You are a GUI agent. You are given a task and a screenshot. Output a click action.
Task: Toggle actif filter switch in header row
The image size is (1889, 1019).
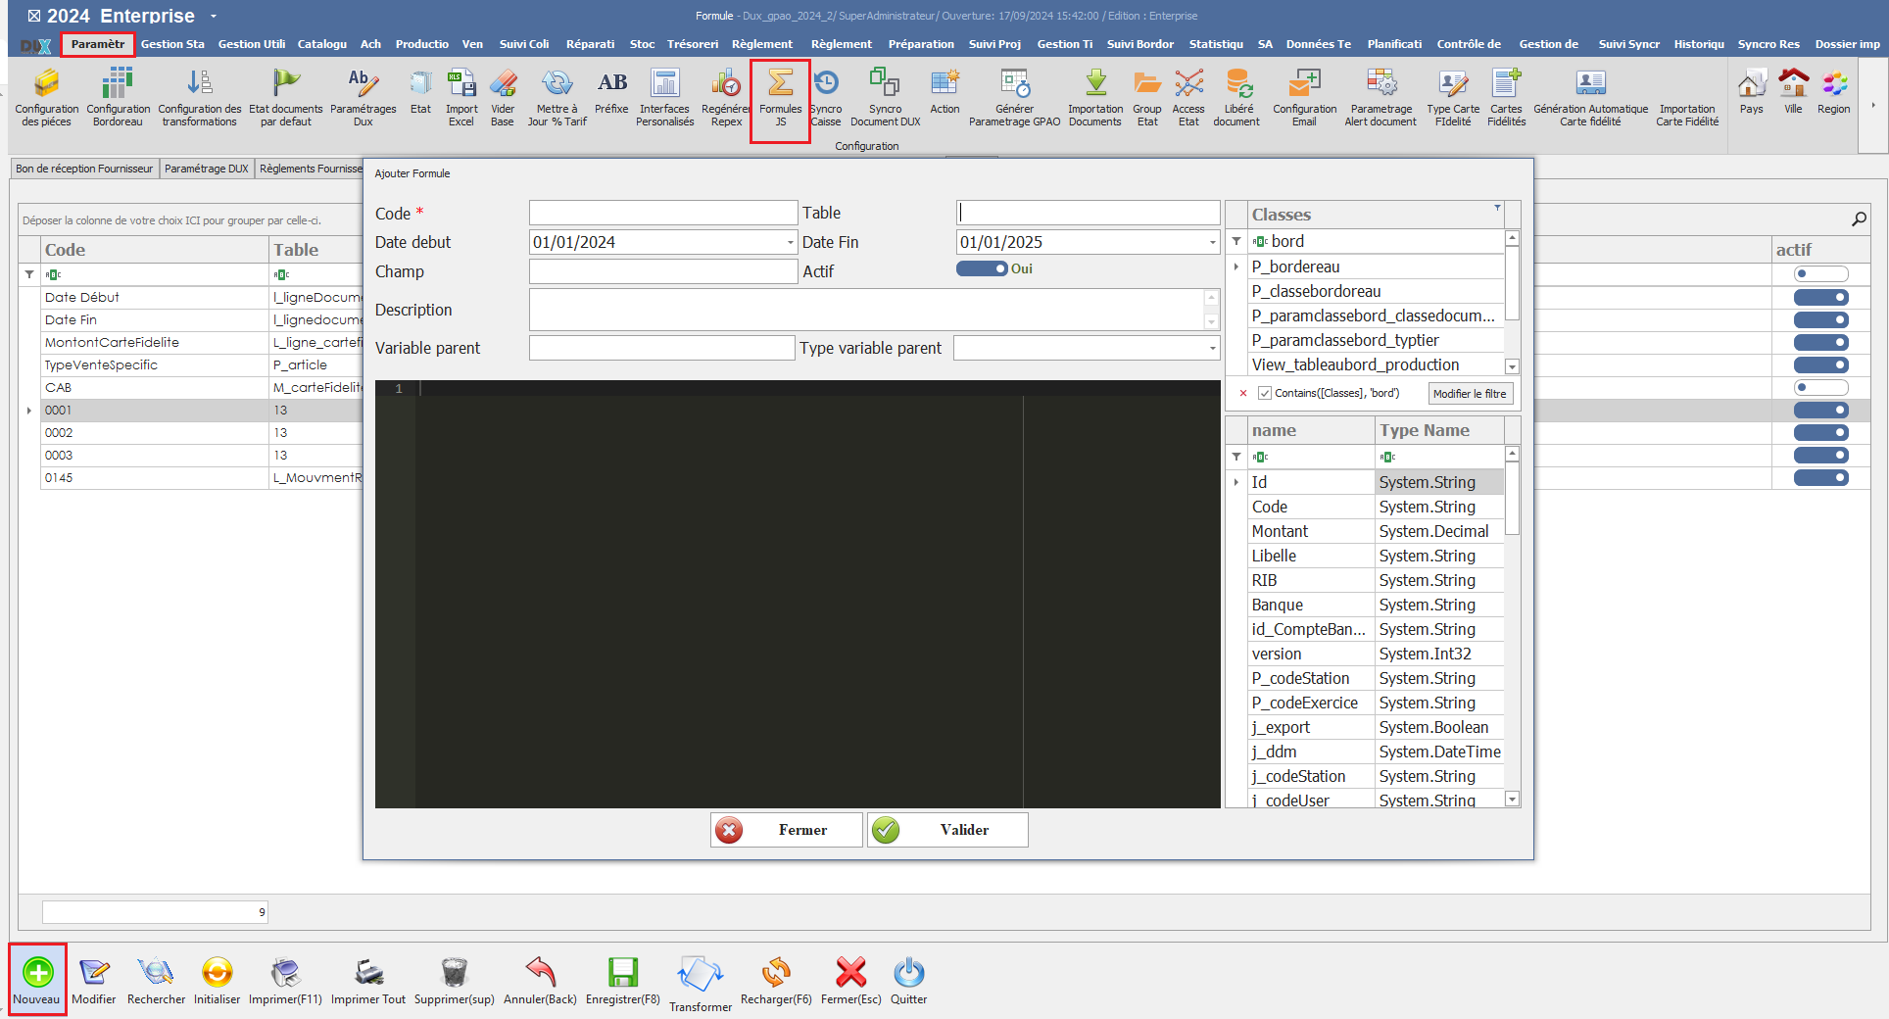1820,274
